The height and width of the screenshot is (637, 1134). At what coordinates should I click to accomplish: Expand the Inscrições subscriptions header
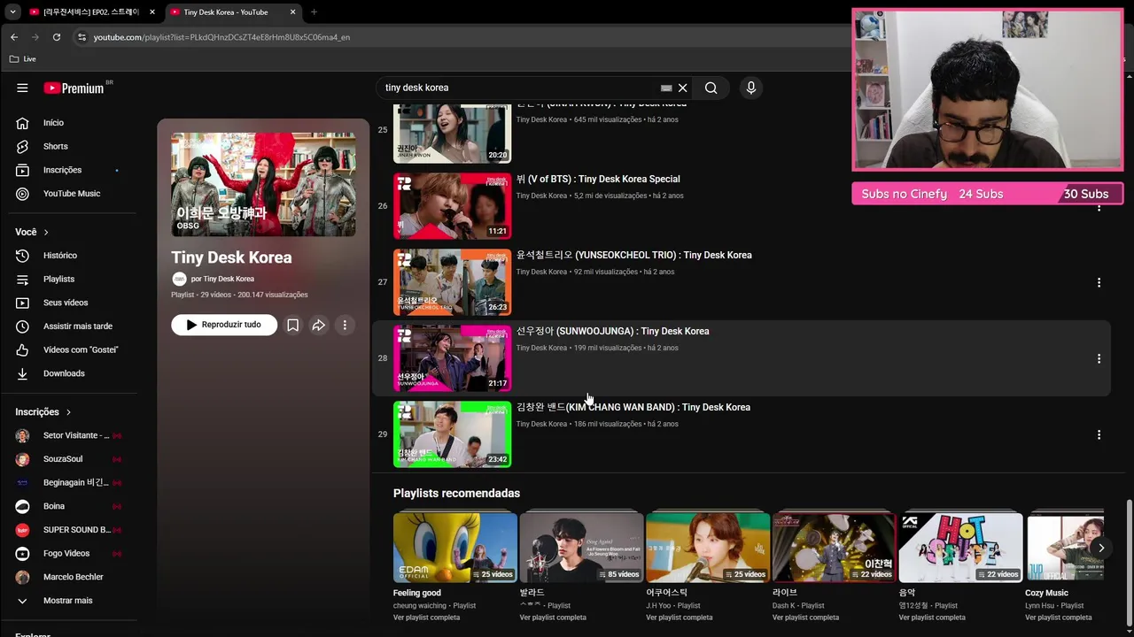point(43,412)
